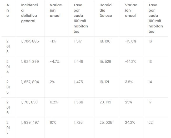Click the 2015 year cell
This screenshot has width=171, height=138.
point(7,87)
